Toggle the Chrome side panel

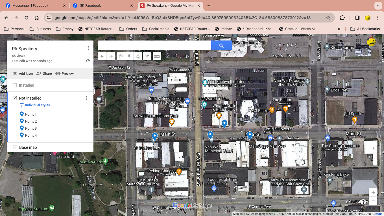[357, 18]
